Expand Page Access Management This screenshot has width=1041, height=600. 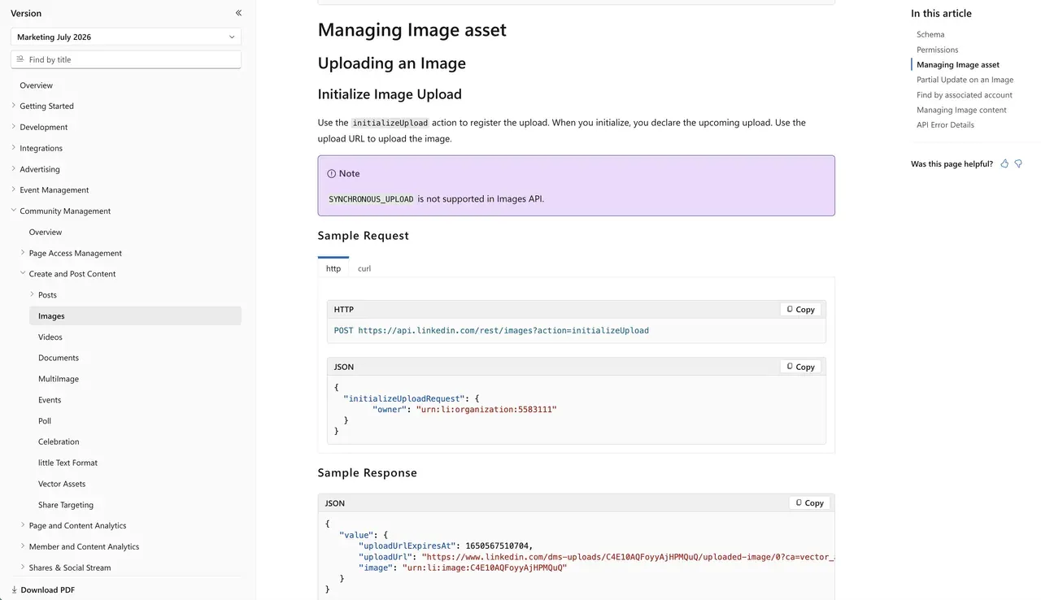[x=23, y=253]
